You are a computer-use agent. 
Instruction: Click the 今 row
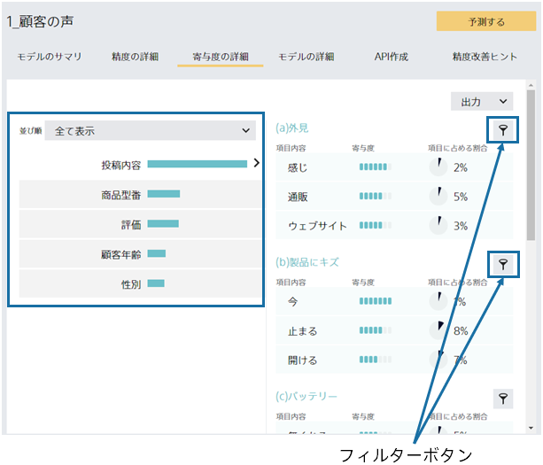click(394, 301)
